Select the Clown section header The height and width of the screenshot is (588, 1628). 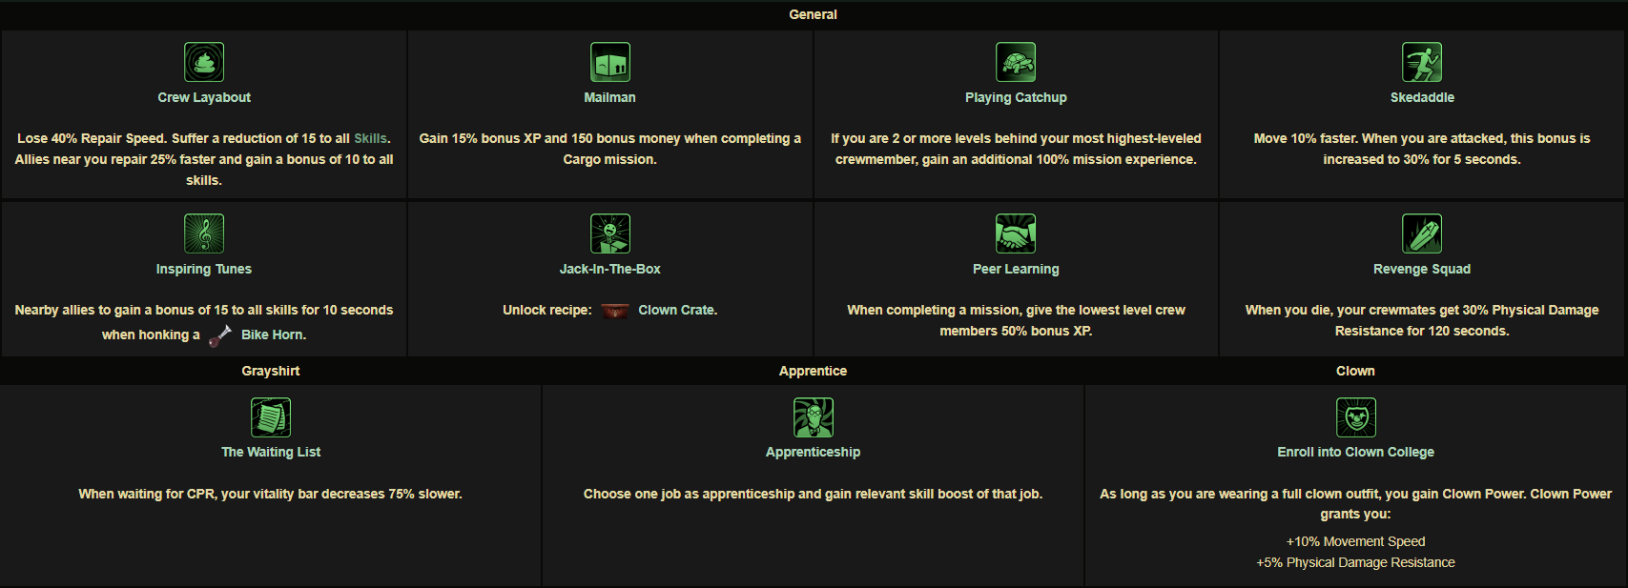point(1356,371)
